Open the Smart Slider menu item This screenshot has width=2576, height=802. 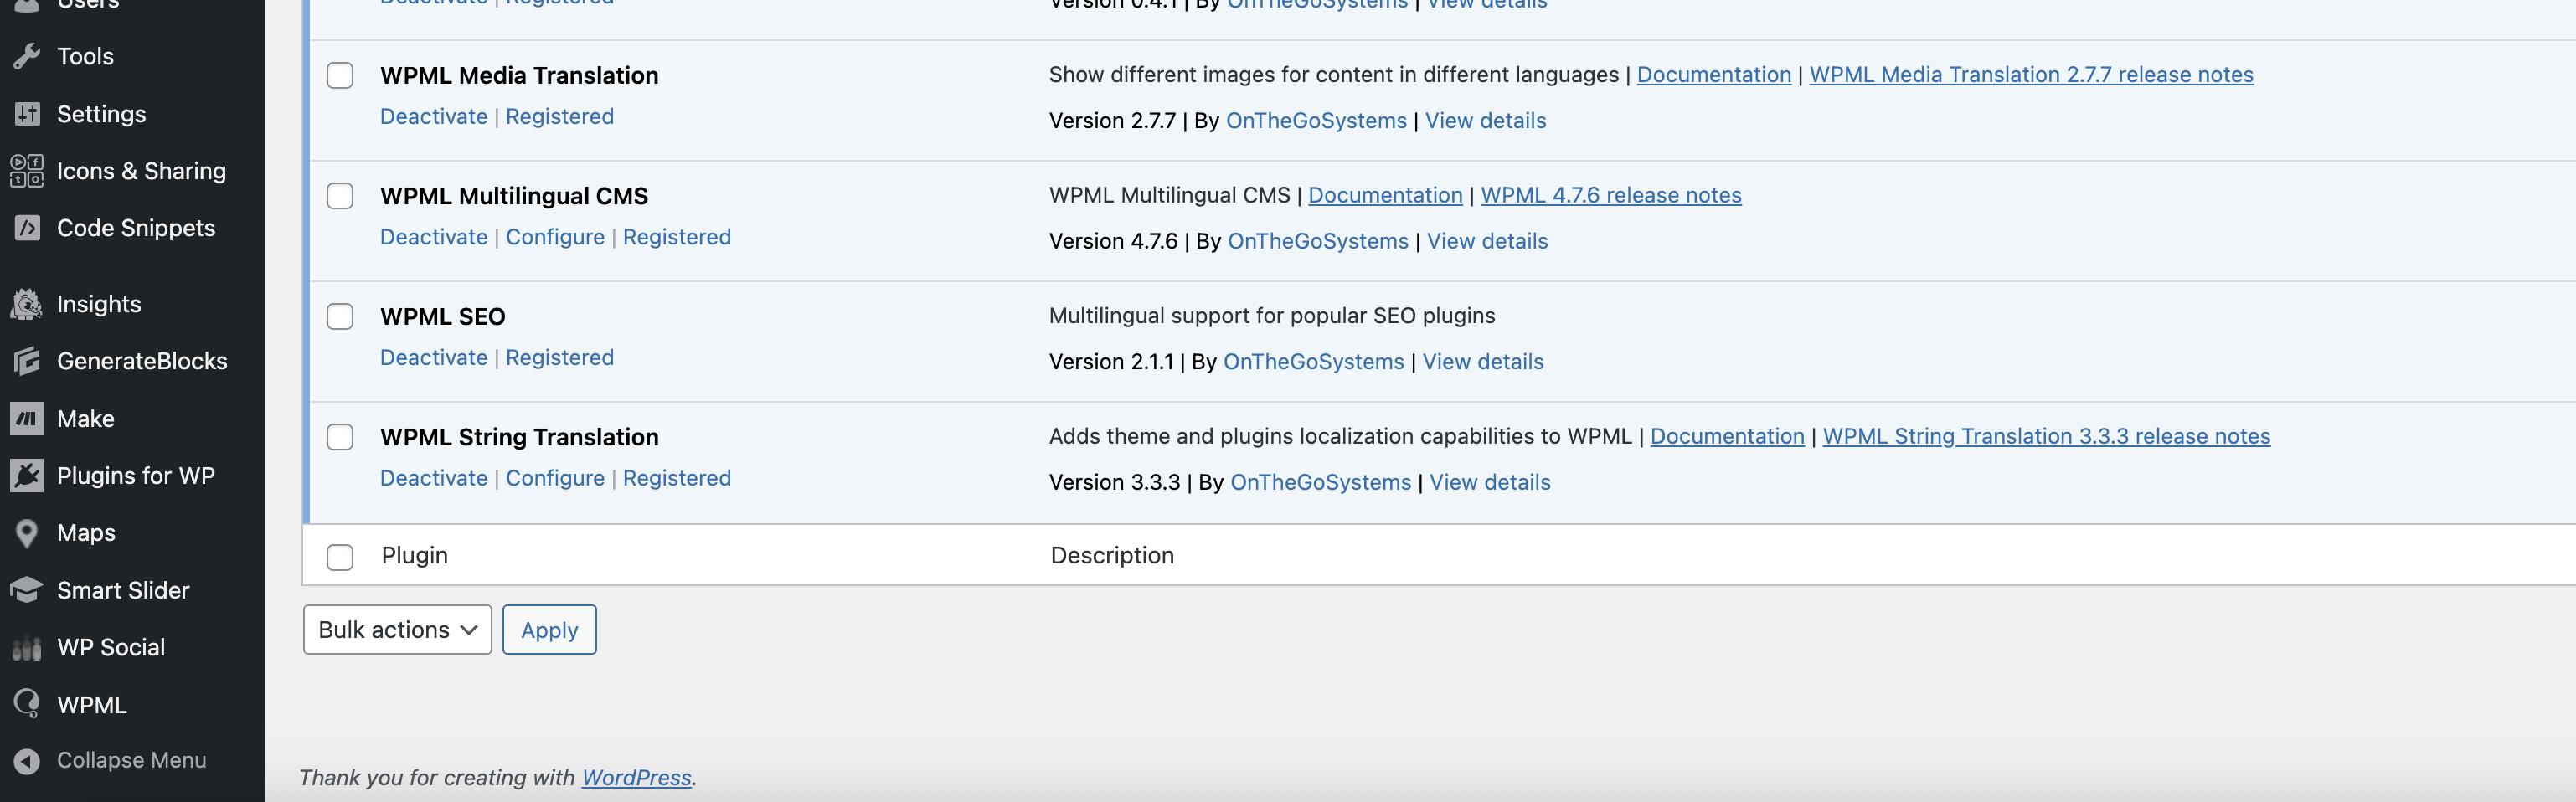click(x=123, y=590)
